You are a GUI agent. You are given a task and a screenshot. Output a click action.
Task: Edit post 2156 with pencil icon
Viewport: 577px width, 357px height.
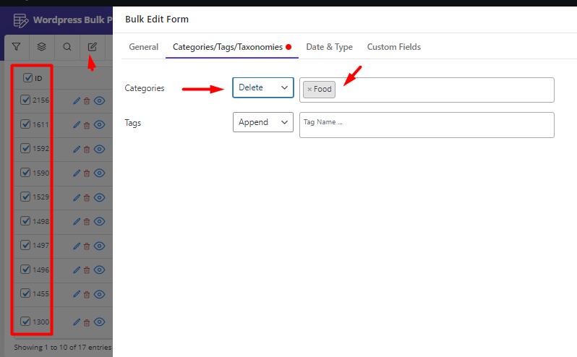pos(77,100)
